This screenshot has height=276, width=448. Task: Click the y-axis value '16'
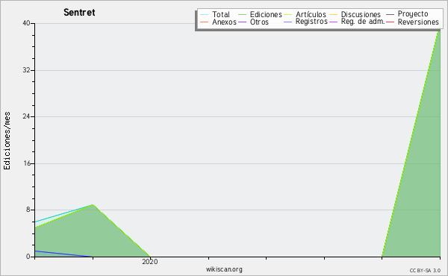[27, 163]
